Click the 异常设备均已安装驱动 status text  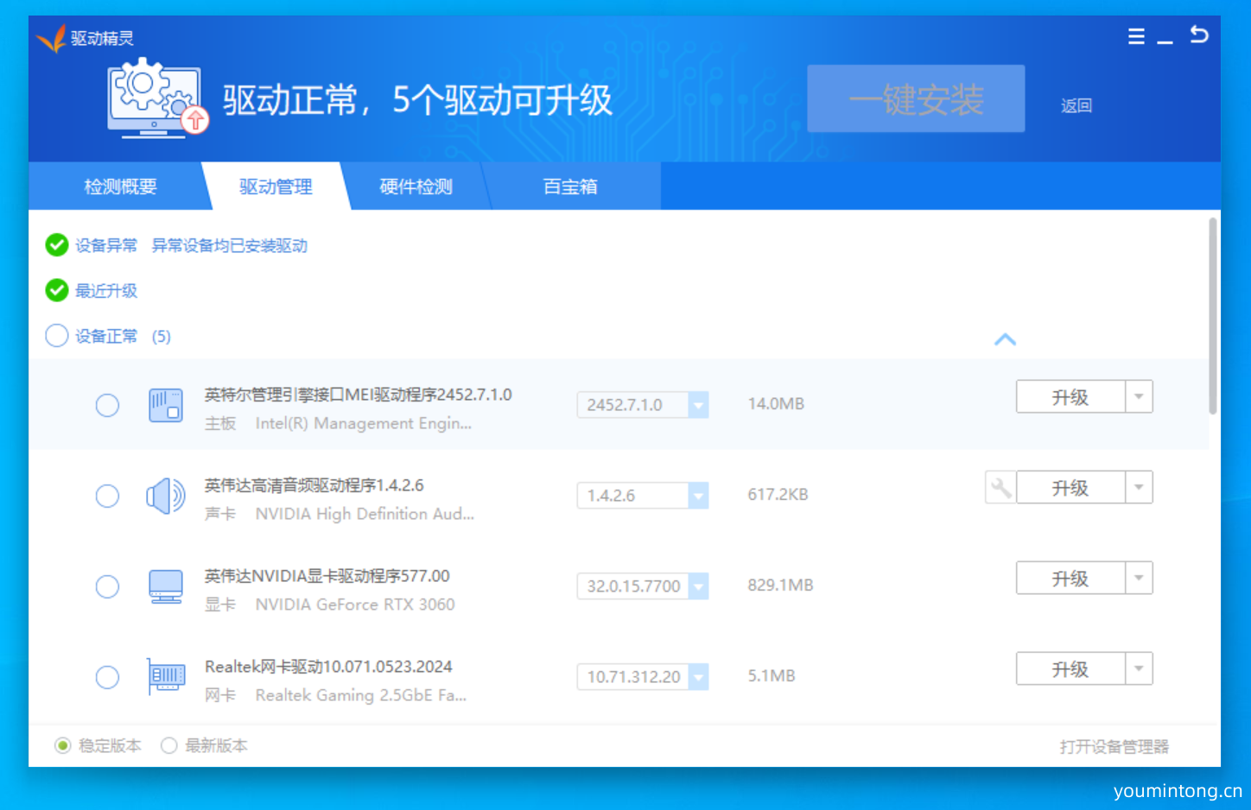[x=230, y=245]
